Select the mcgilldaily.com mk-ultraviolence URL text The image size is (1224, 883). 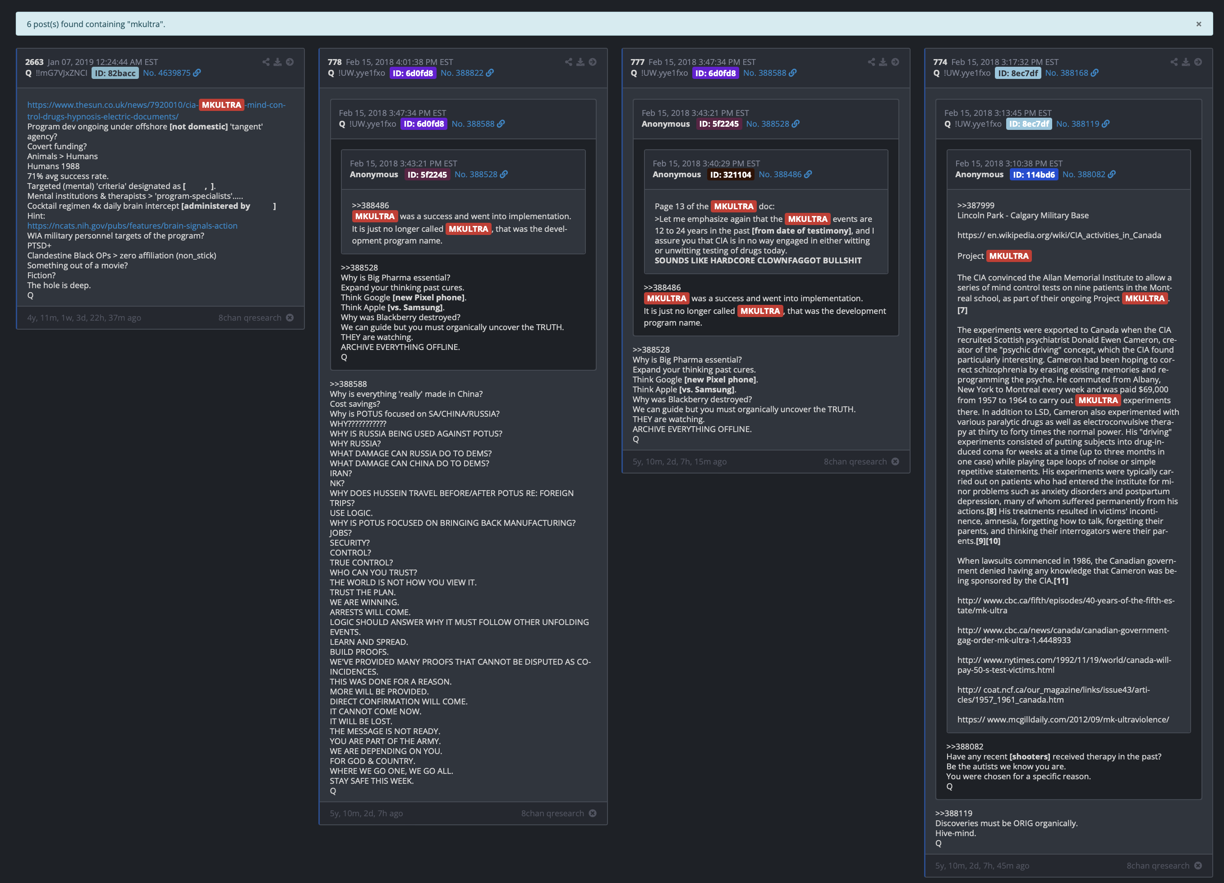1063,719
